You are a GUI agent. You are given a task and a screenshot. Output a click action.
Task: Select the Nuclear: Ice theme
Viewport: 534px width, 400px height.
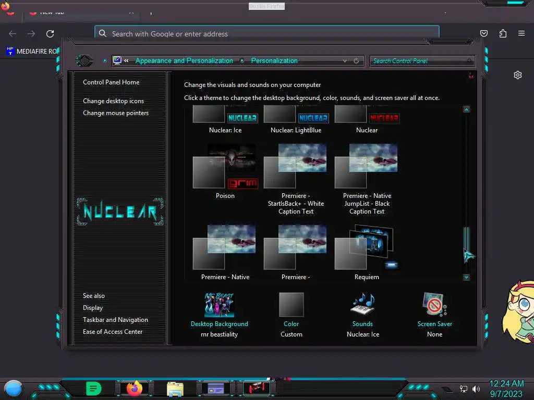225,119
